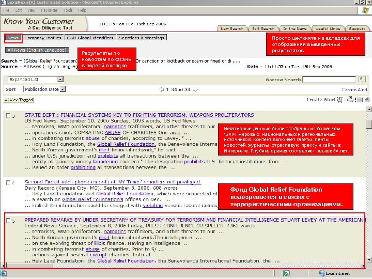Click the vertical scrollbar down arrow
The width and height of the screenshot is (372, 279).
[x=369, y=259]
